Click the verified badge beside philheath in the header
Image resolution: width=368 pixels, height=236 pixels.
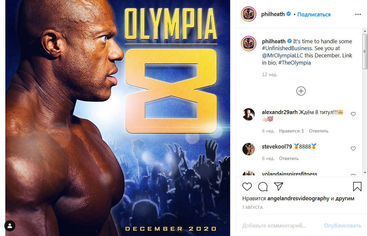(x=289, y=14)
